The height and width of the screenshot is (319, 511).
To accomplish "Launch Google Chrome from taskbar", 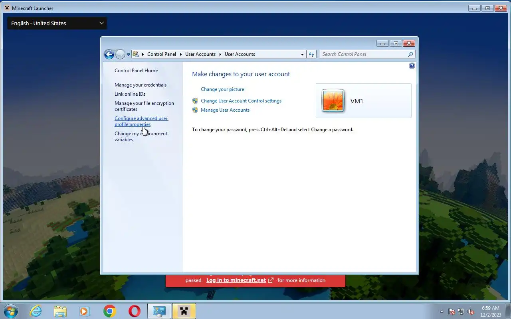I will pos(109,311).
